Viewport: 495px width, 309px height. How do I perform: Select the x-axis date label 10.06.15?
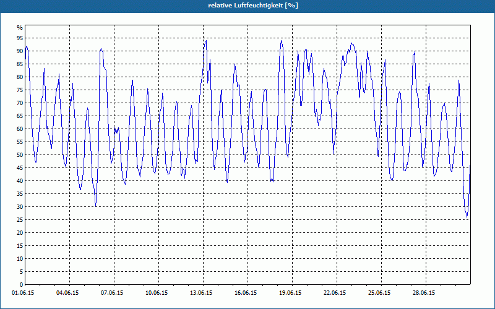pos(157,293)
